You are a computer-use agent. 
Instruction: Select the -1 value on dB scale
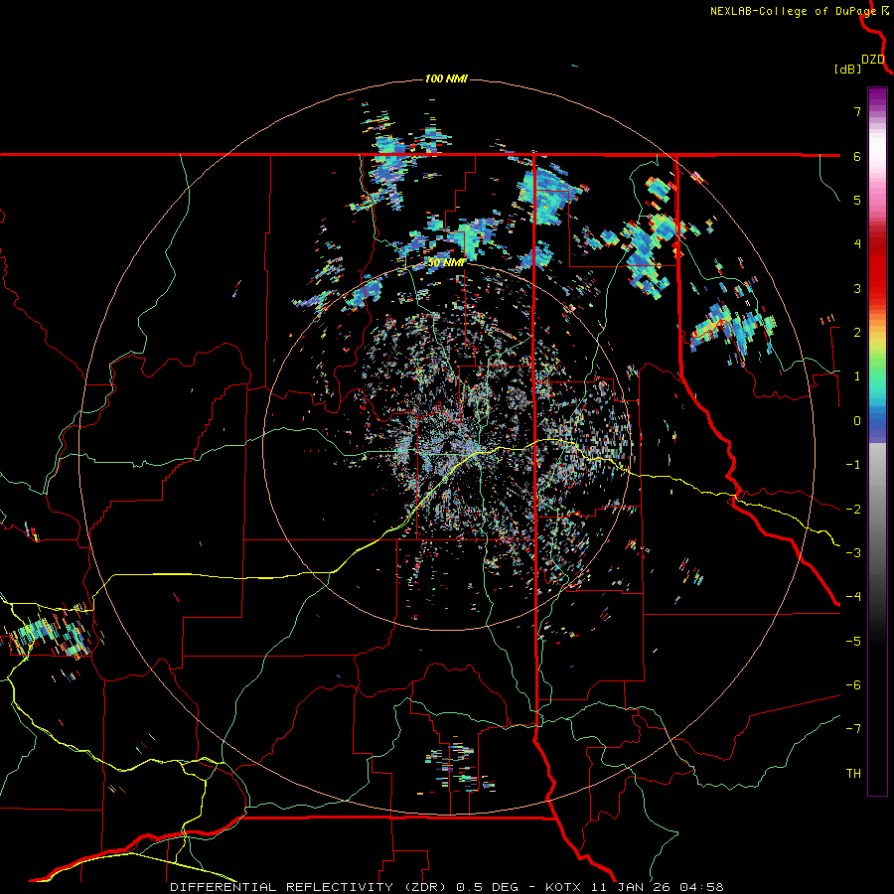[x=853, y=465]
